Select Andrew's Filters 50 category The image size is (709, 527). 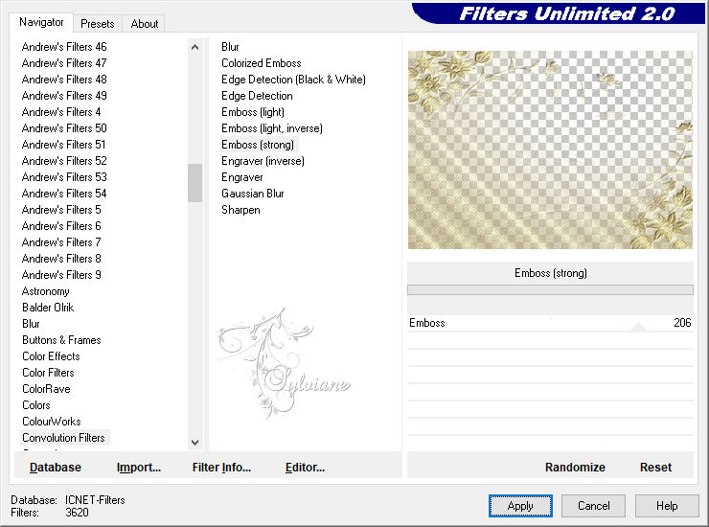point(64,128)
